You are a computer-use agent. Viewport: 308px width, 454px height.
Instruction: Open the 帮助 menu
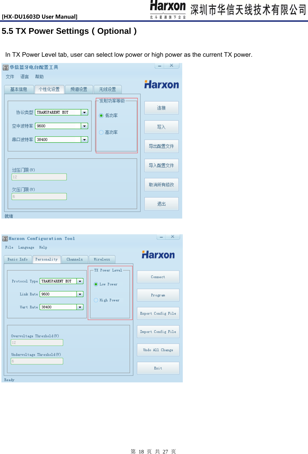39,77
